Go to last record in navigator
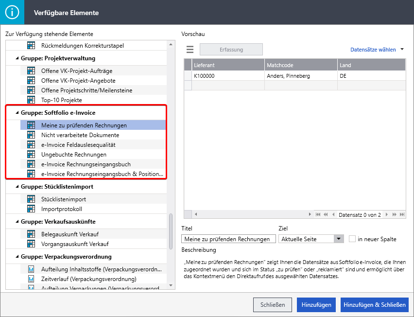This screenshot has width=414, height=317. tap(402, 214)
